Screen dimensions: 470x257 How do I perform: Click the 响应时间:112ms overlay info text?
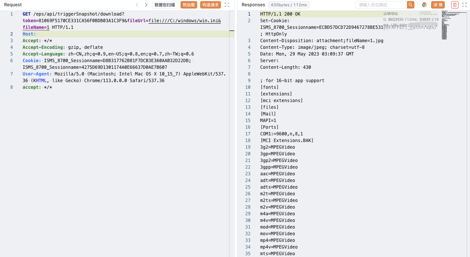tap(402, 19)
